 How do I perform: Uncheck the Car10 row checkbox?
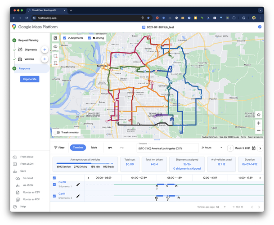point(54,184)
